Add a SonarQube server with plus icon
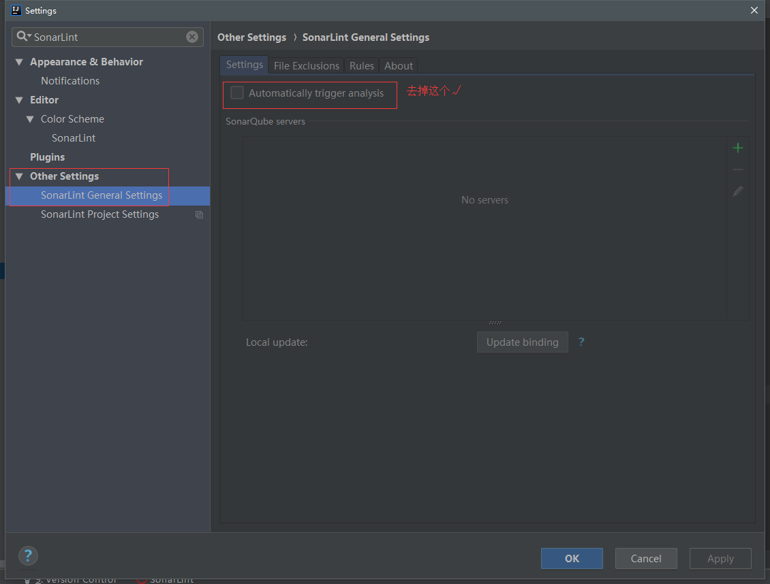 (737, 148)
